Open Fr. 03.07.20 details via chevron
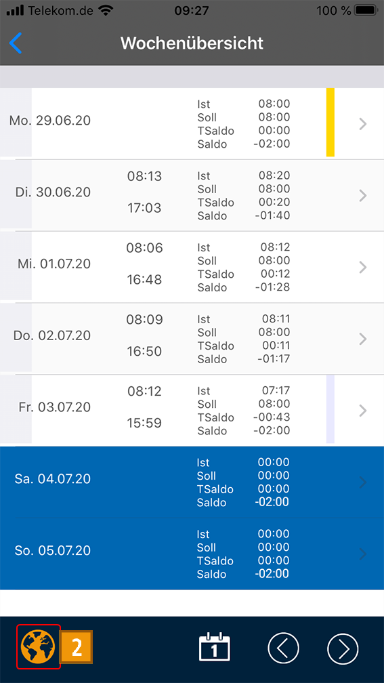The image size is (384, 683). pyautogui.click(x=363, y=411)
